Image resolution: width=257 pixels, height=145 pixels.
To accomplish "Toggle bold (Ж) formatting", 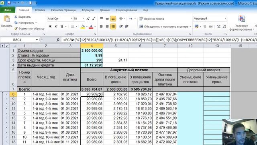I will pos(50,27).
